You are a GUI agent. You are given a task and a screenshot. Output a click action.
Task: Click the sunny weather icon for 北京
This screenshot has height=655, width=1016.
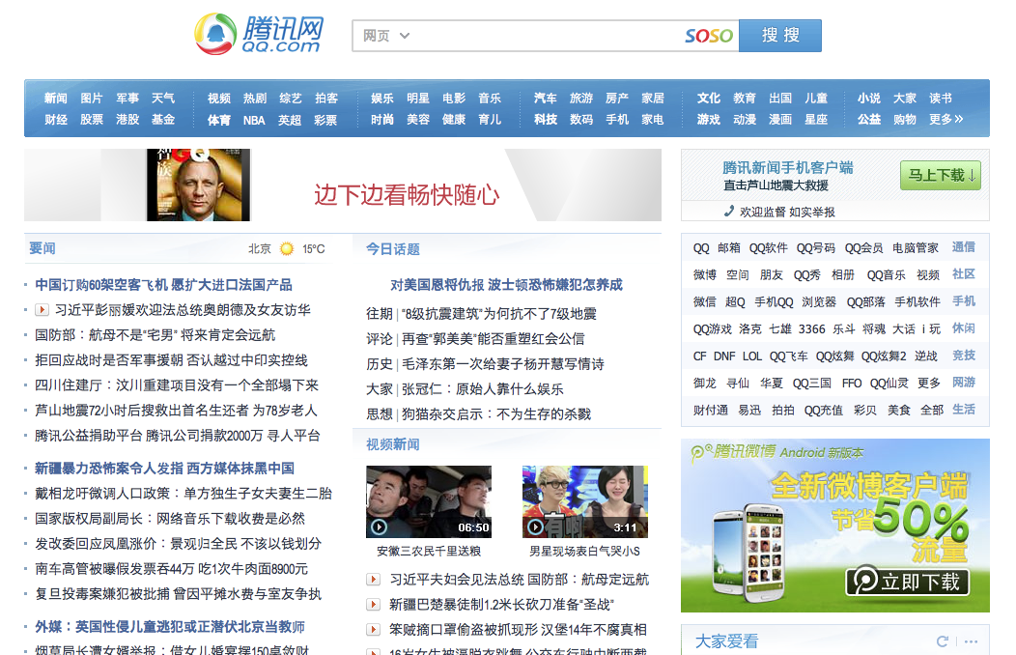pyautogui.click(x=287, y=249)
